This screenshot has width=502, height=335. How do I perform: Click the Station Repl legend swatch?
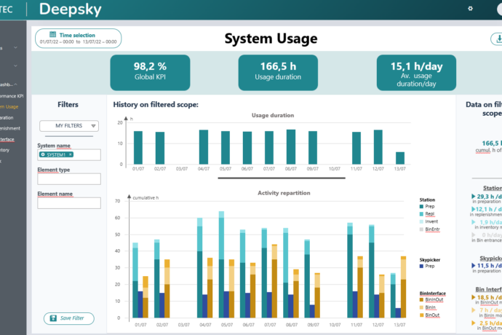click(421, 214)
